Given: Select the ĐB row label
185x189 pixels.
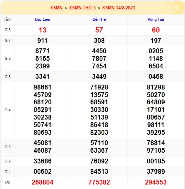Looking at the screenshot, I should [8, 182].
